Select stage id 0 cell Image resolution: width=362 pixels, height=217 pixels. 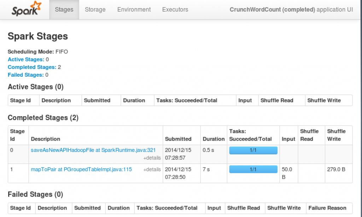(x=18, y=154)
